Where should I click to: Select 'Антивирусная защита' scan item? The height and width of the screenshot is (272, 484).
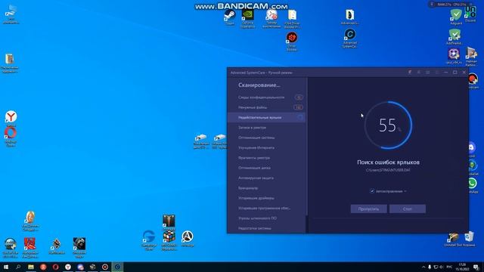pyautogui.click(x=266, y=178)
